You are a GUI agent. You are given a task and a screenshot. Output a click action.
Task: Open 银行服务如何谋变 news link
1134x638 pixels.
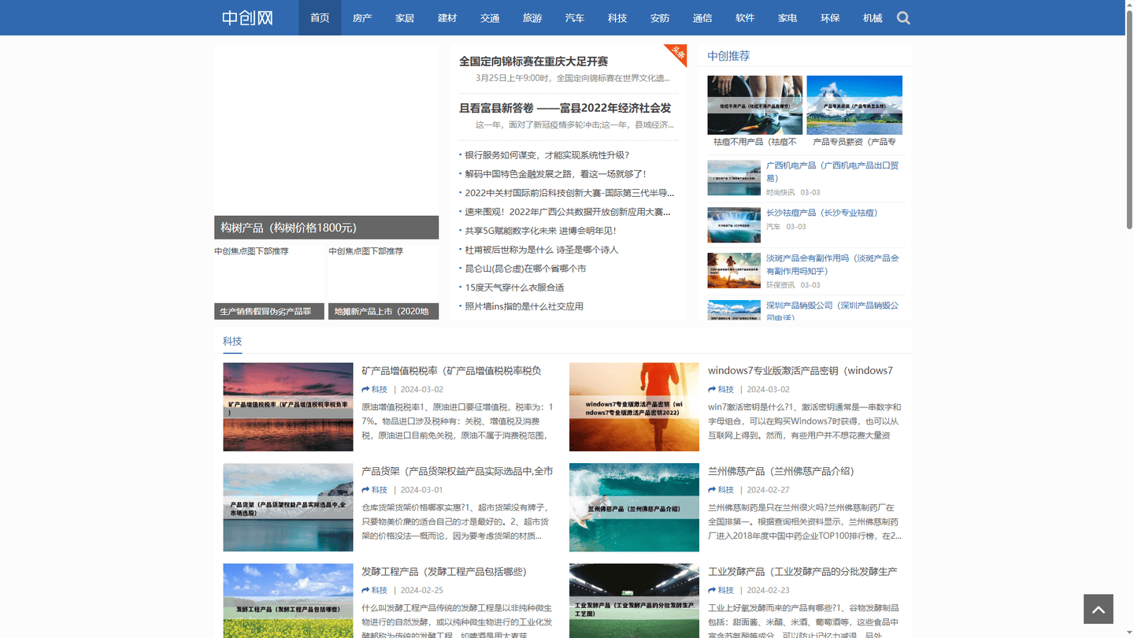pyautogui.click(x=547, y=155)
